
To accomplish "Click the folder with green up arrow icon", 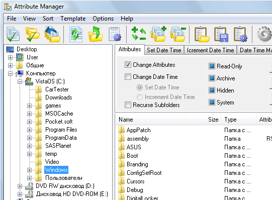I will click(95, 34).
